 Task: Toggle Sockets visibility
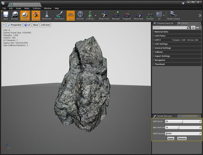[x=36, y=15]
